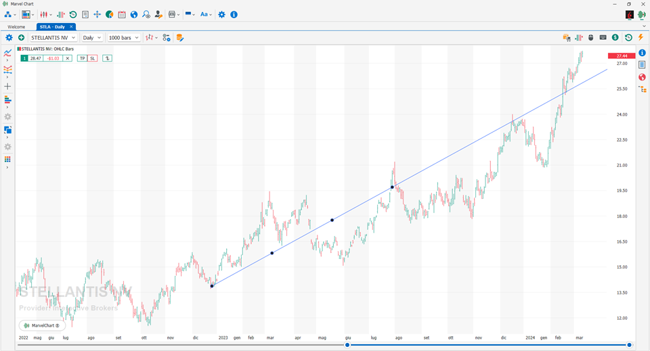The image size is (650, 351).
Task: Click the document page icon in main toolbar
Action: pos(85,14)
